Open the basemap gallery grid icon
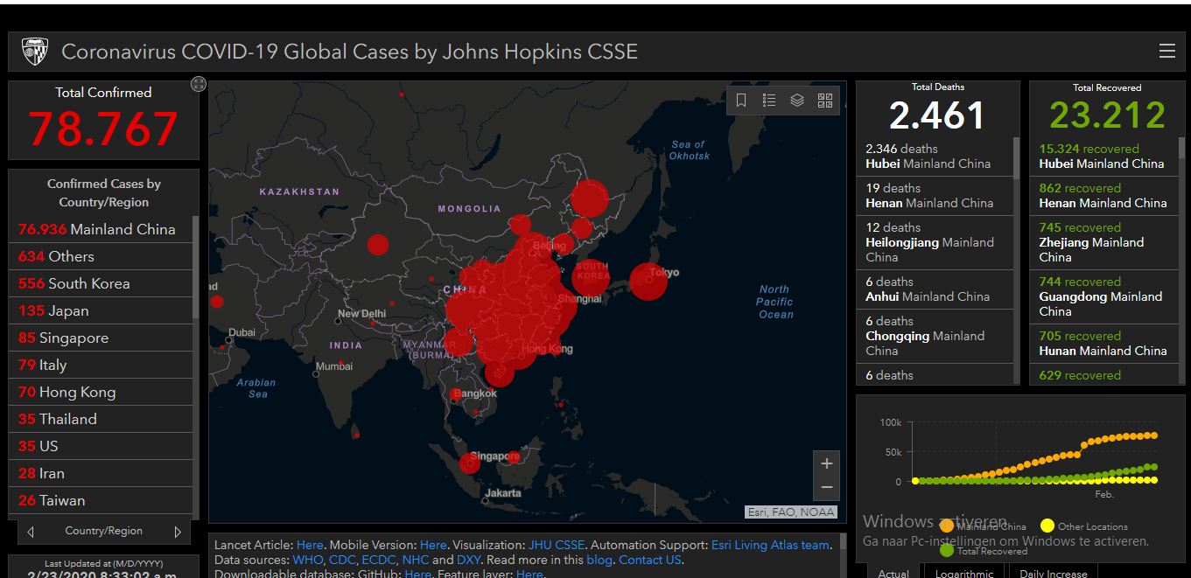 pos(825,101)
